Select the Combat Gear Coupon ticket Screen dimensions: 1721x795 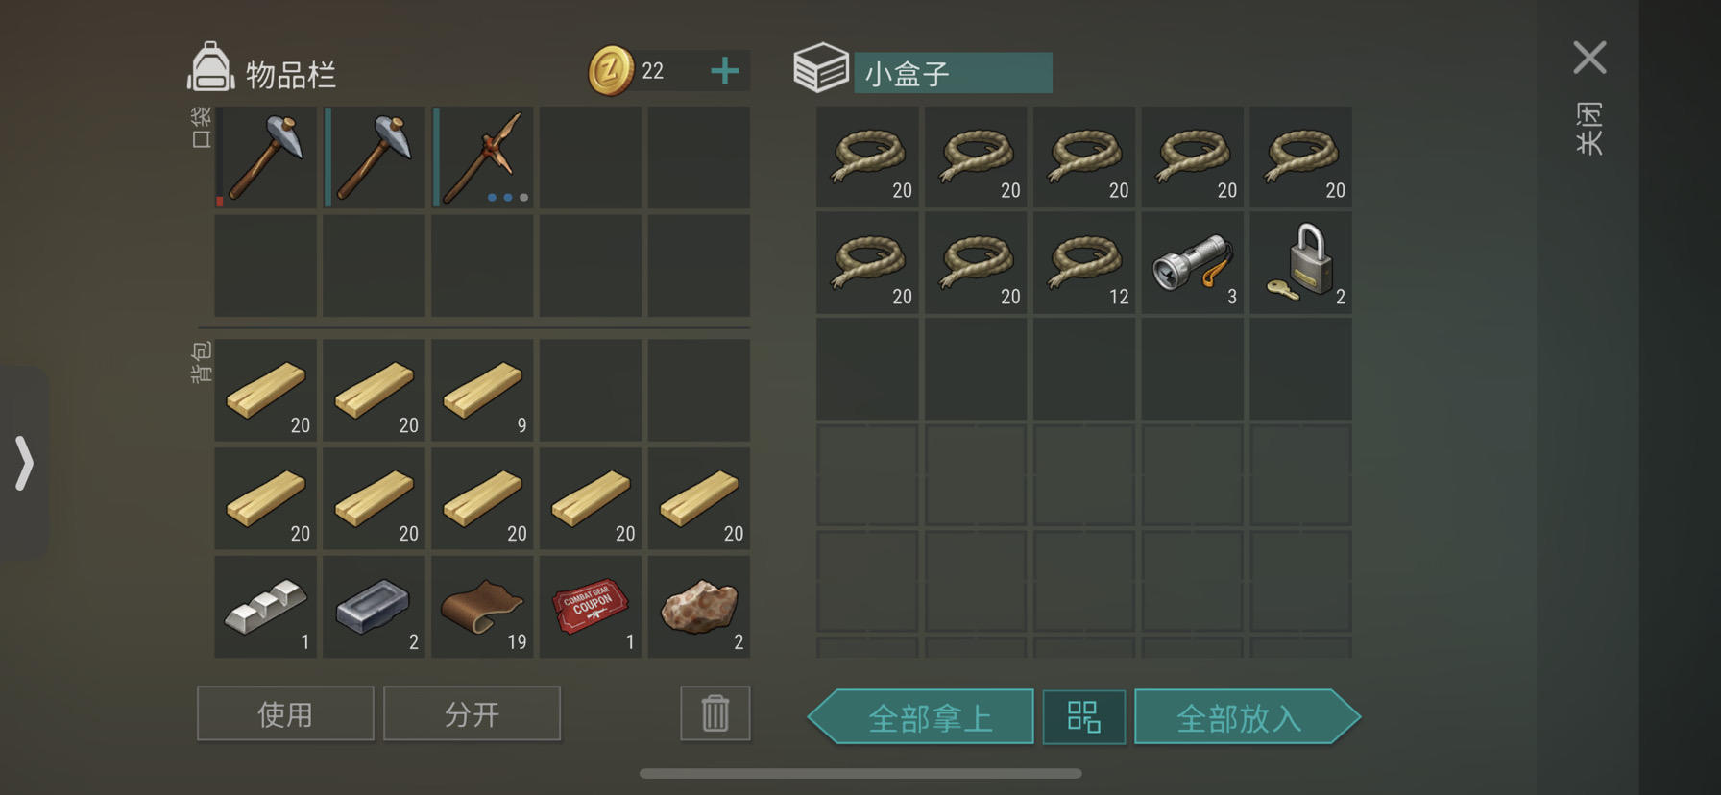(591, 607)
